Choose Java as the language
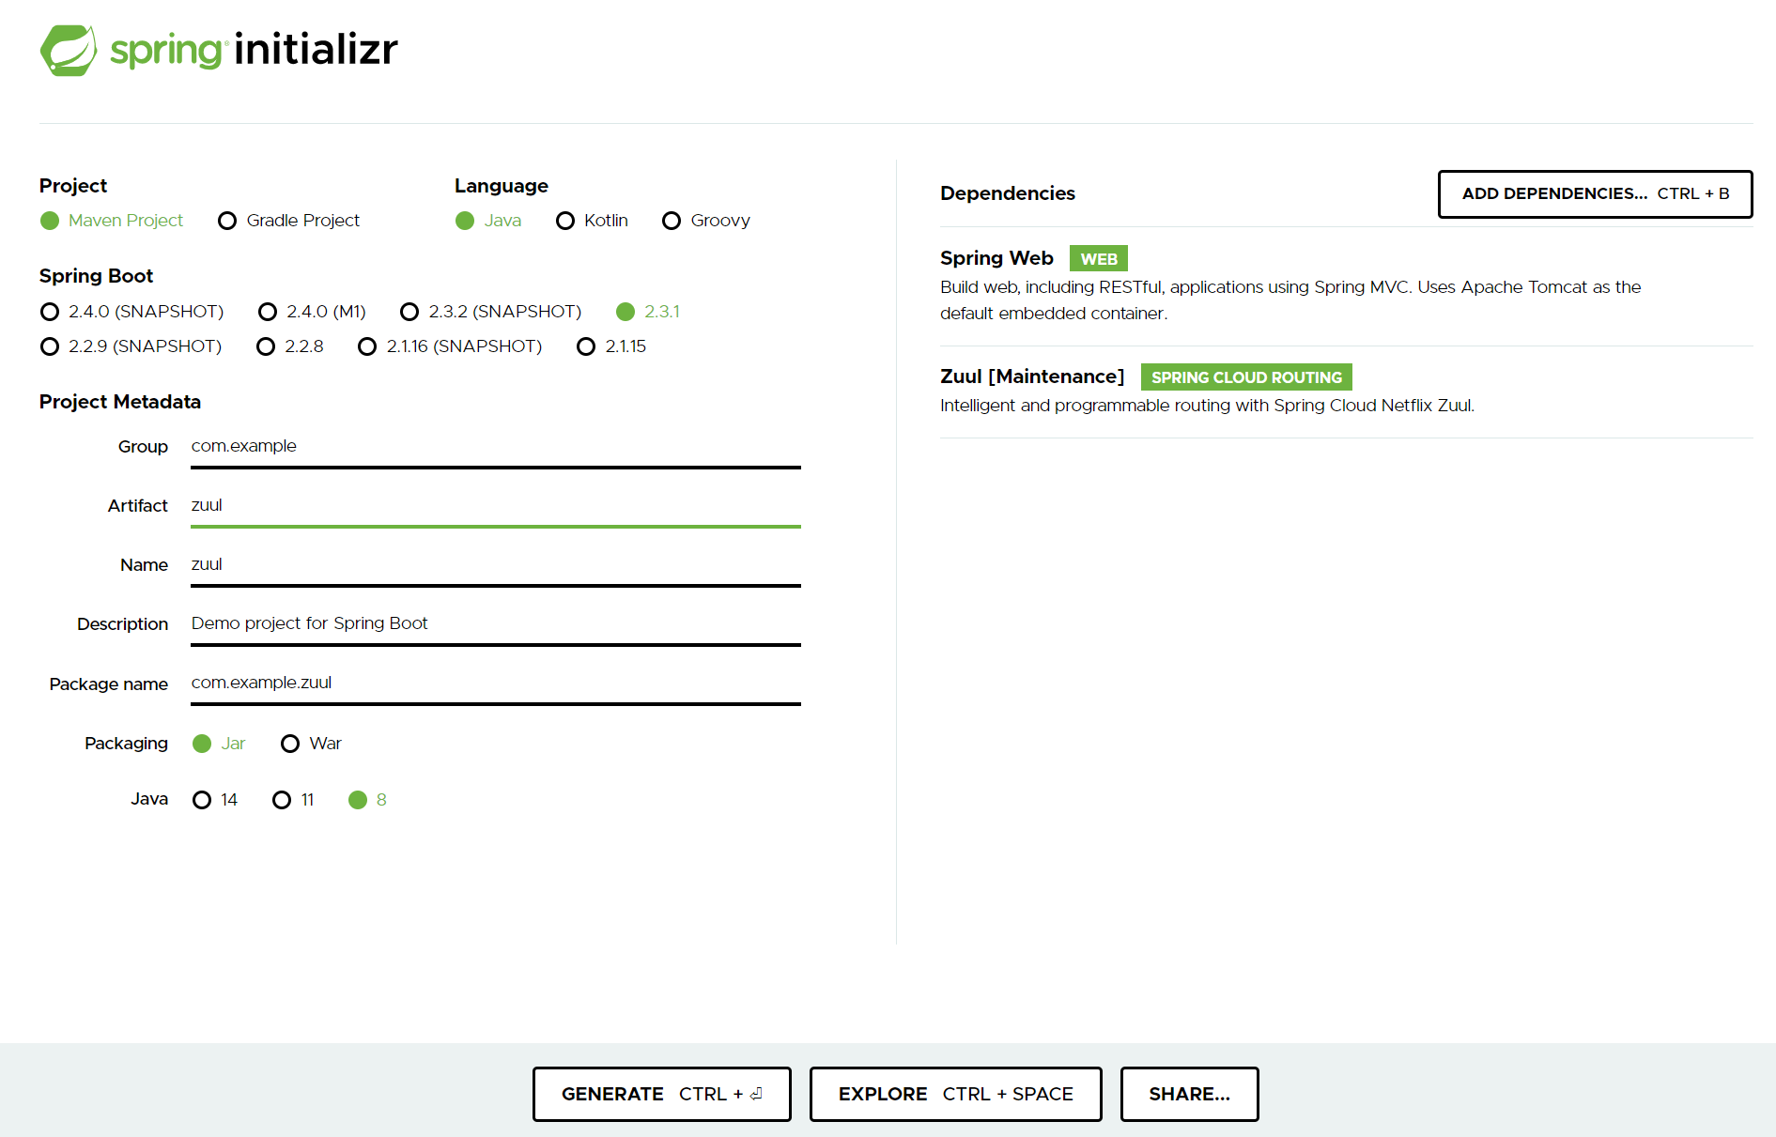This screenshot has width=1776, height=1137. (x=488, y=221)
